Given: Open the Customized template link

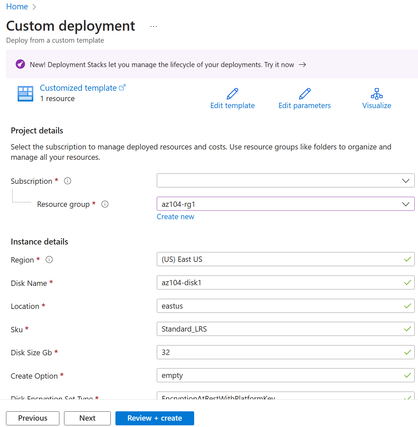Looking at the screenshot, I should (x=79, y=88).
